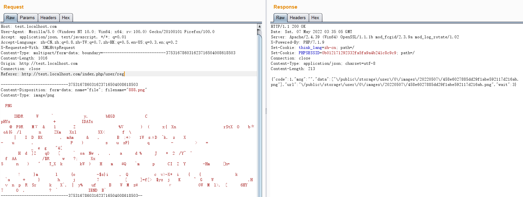Click the filename value "888.png"
Viewport: 523px width, 197px height.
[137, 90]
